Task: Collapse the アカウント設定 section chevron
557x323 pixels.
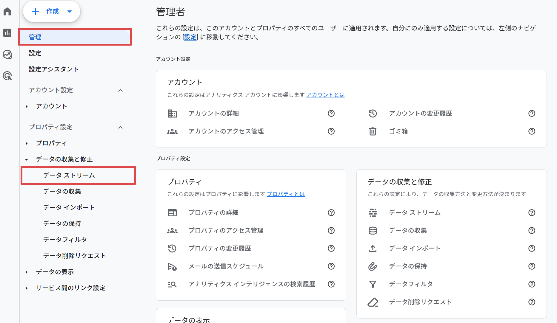Action: 121,90
